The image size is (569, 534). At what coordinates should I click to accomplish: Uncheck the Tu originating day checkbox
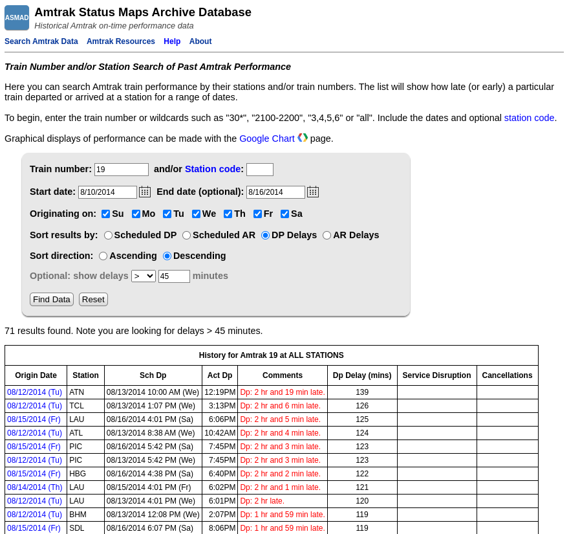pos(167,214)
